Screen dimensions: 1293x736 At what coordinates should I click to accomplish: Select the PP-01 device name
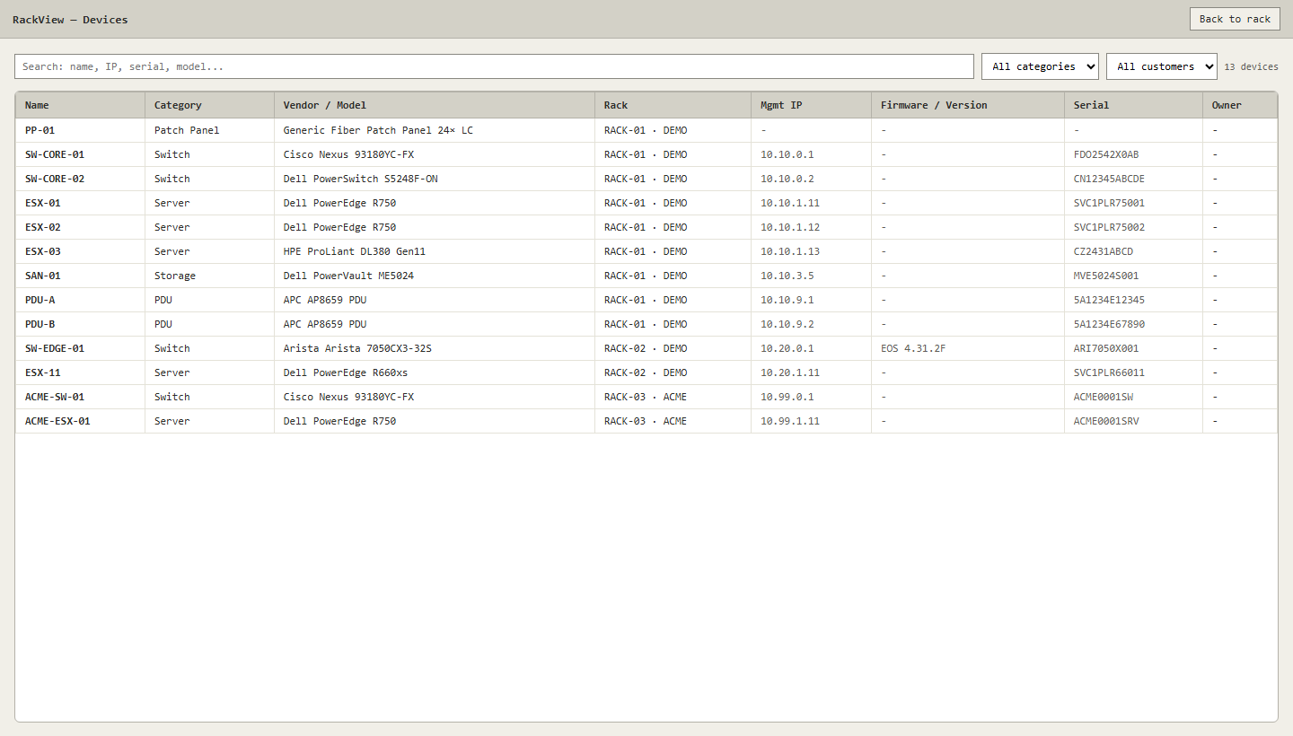pos(40,130)
